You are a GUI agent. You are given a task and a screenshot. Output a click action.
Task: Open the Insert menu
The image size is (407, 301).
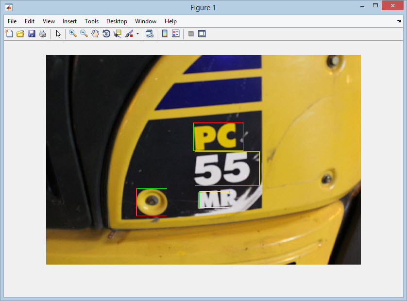coord(69,21)
